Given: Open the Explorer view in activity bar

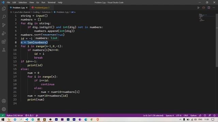Looking at the screenshot, I should tap(4, 8).
